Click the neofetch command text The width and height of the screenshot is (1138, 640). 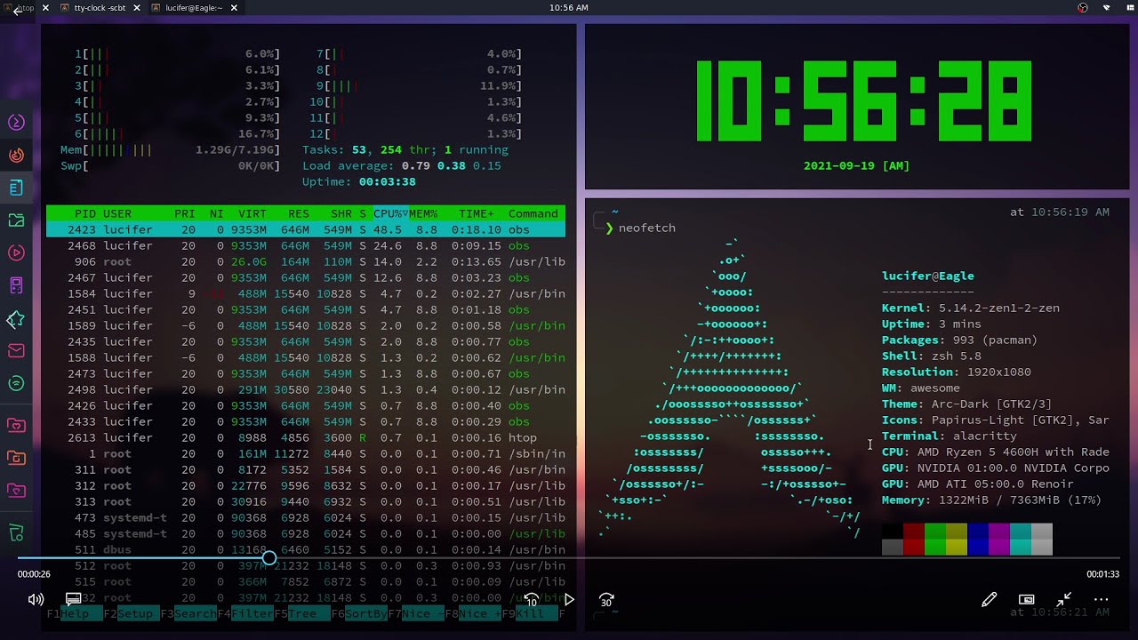pos(647,228)
